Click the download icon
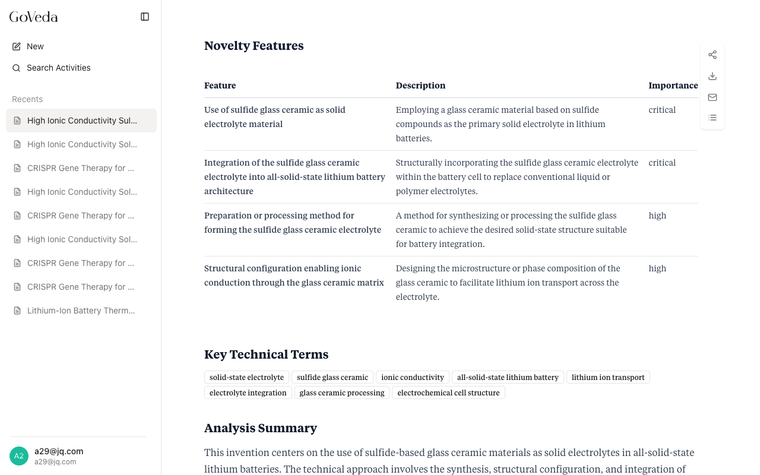Viewport: 760px width, 475px height. pos(712,76)
